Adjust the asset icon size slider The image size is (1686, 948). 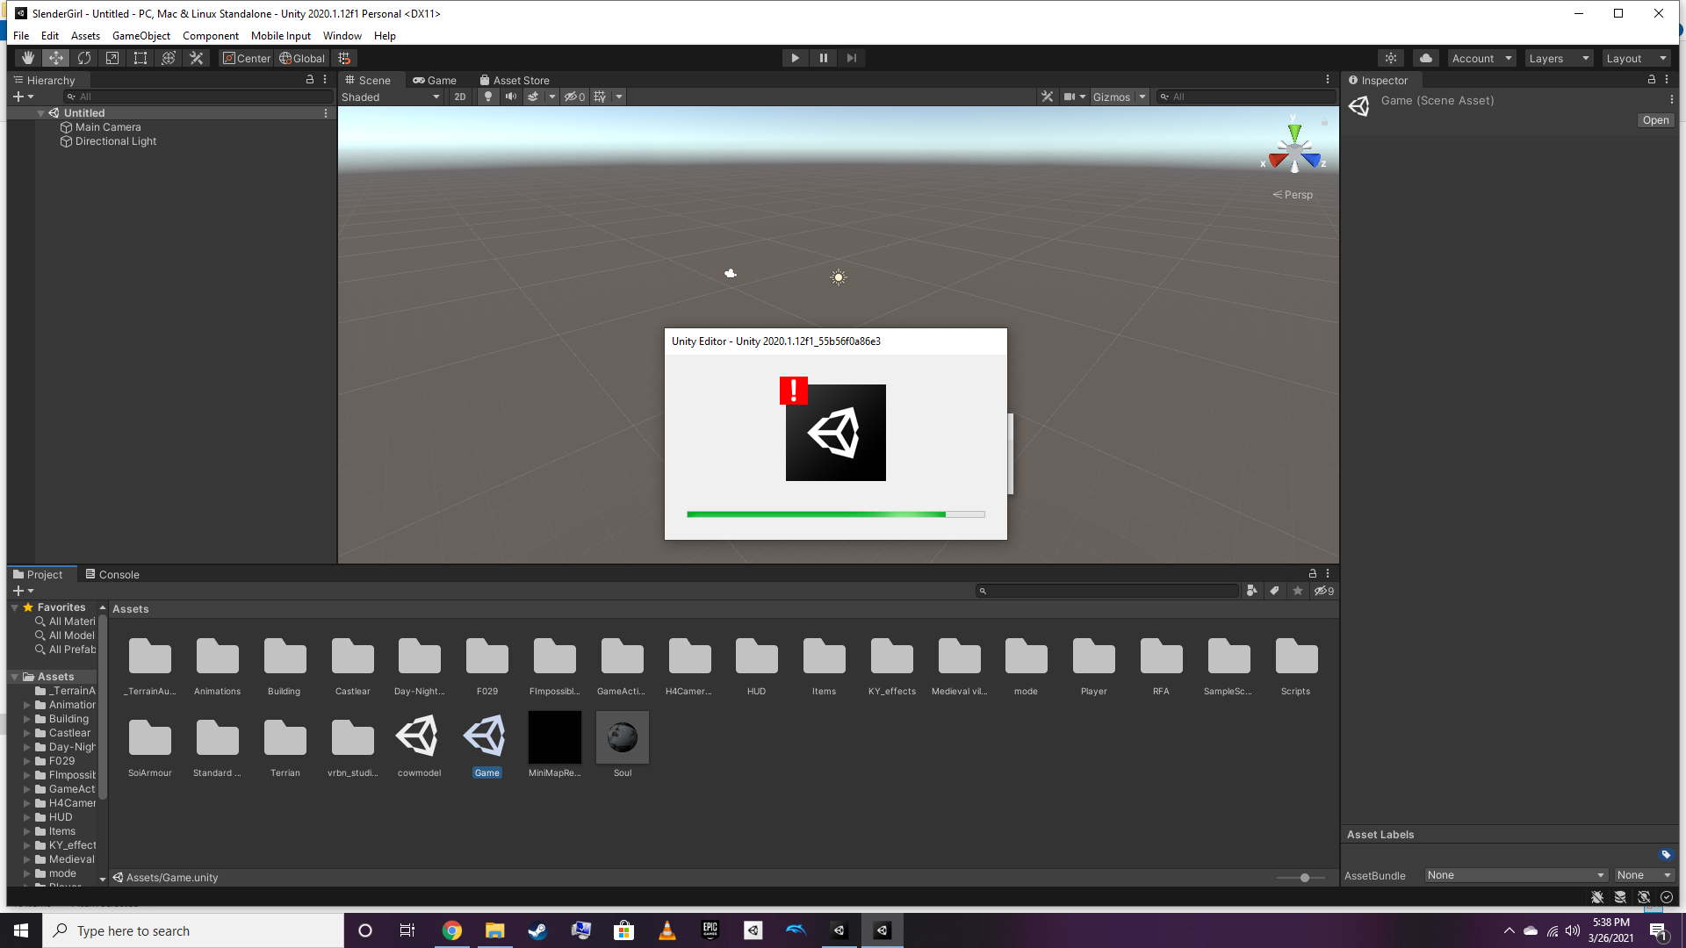(1304, 878)
